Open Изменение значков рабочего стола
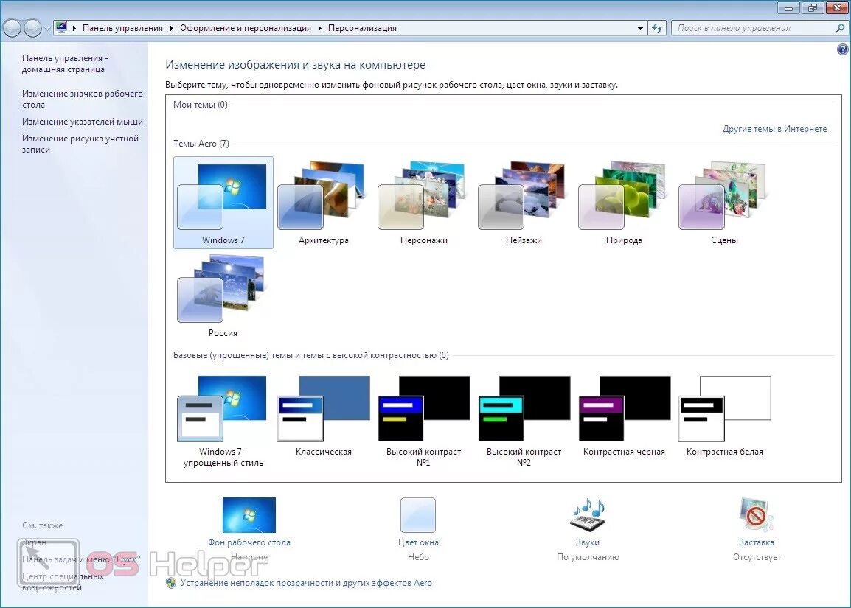 (x=83, y=99)
